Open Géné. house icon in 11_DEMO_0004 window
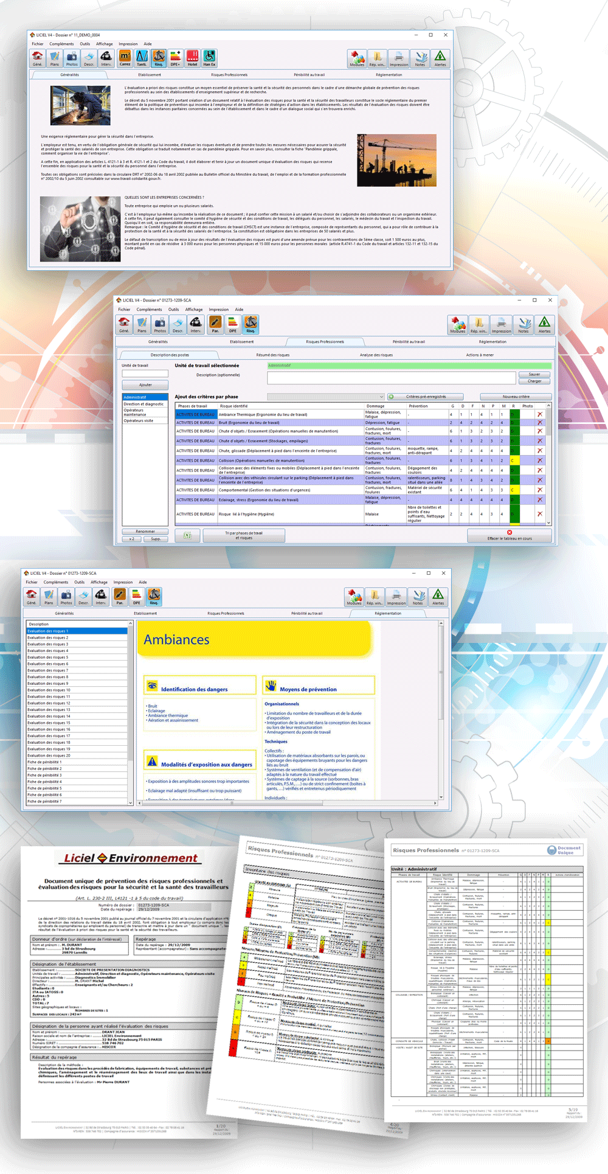Image resolution: width=608 pixels, height=1174 pixels. [38, 58]
